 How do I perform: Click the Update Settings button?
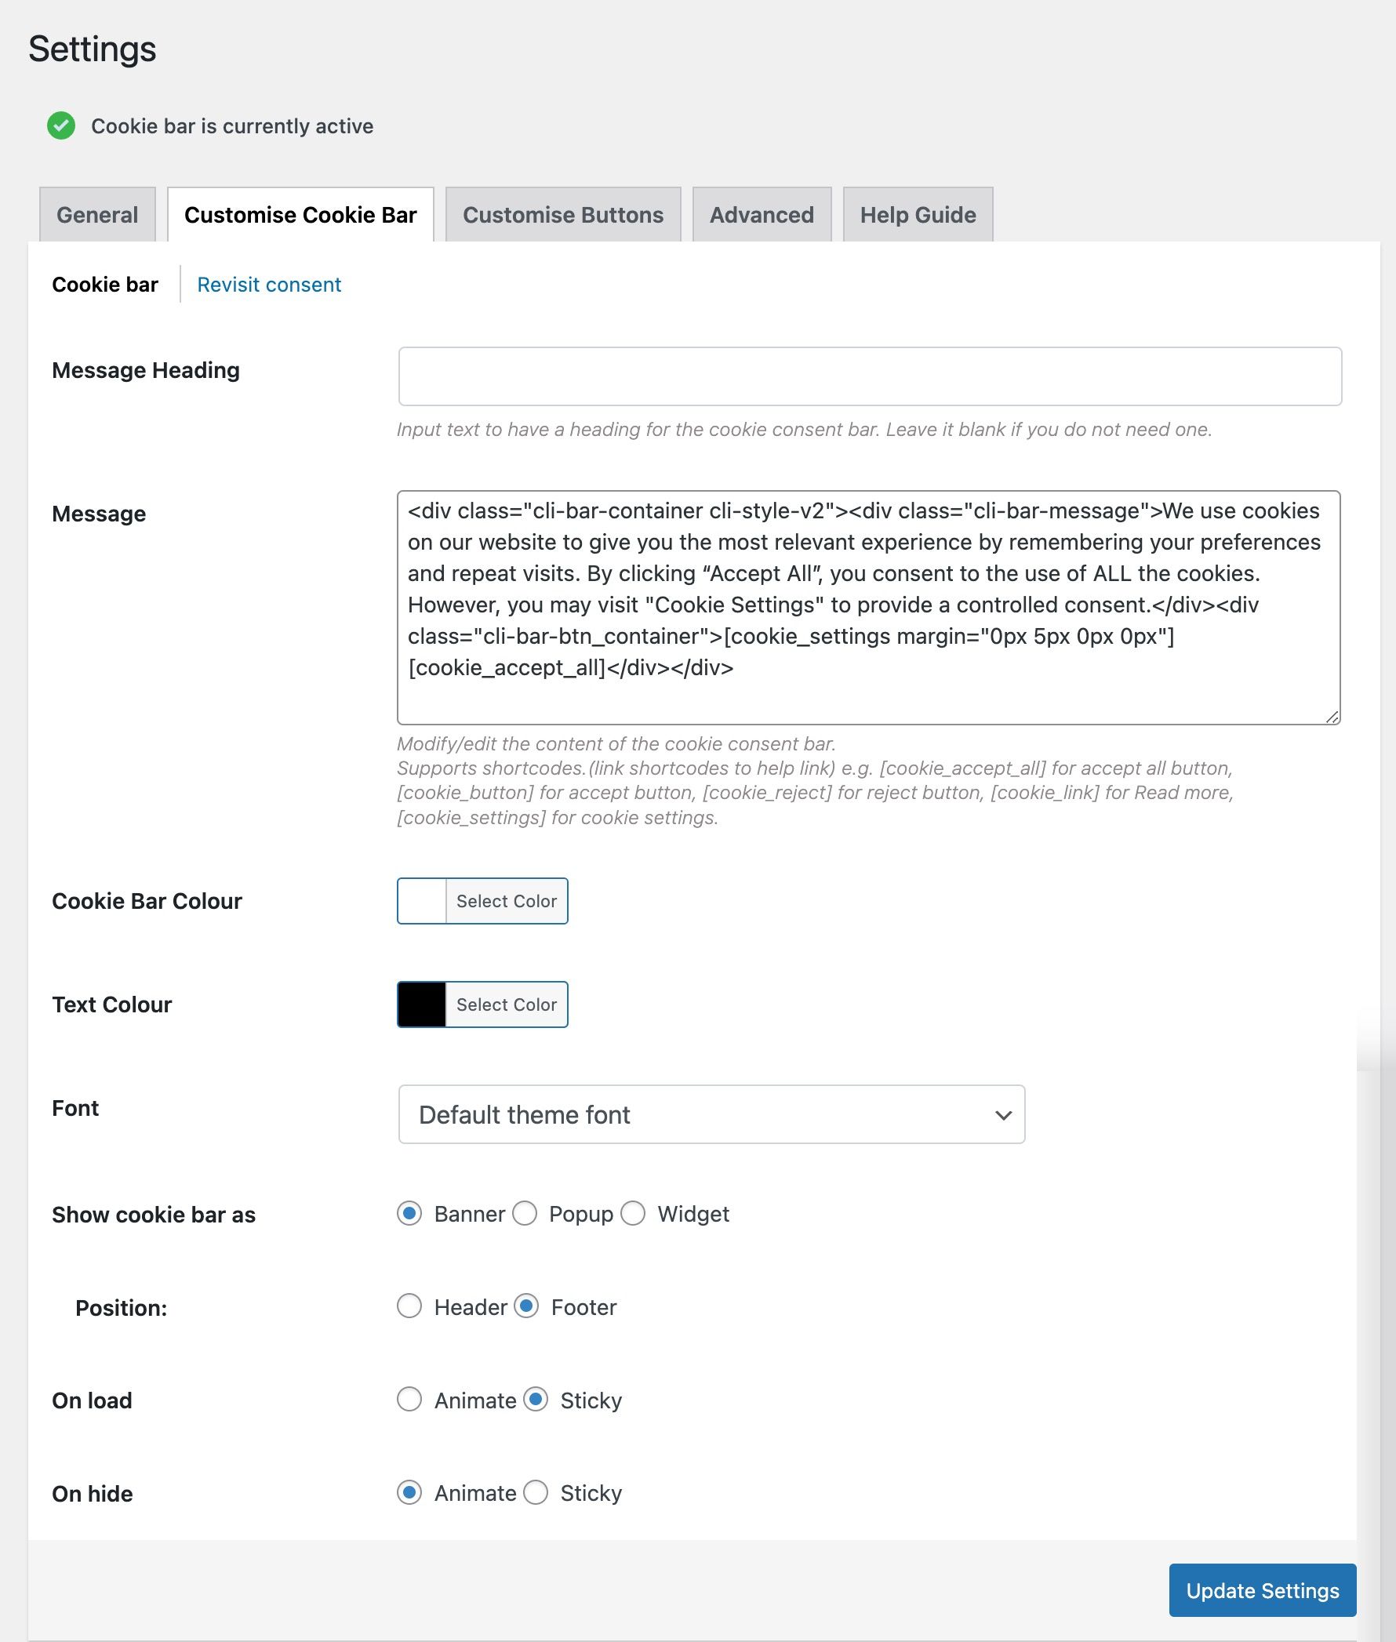point(1262,1590)
